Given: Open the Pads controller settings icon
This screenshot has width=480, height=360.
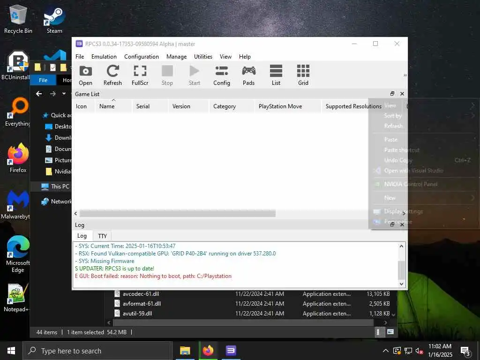Looking at the screenshot, I should [248, 75].
